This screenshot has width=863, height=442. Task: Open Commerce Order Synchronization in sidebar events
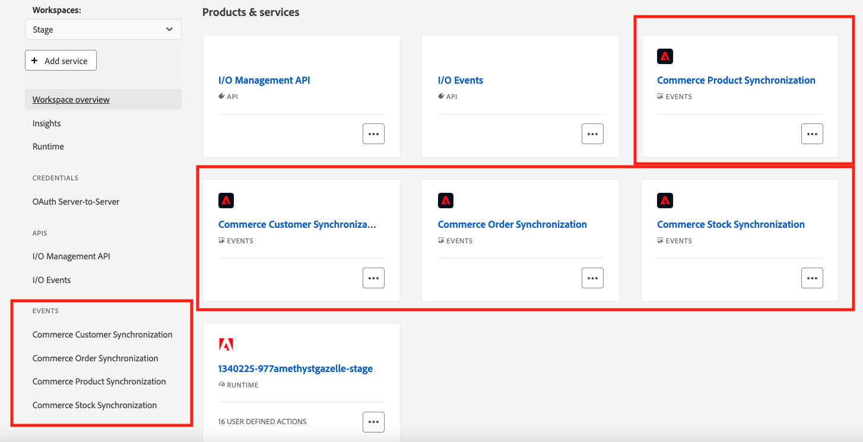pos(96,358)
